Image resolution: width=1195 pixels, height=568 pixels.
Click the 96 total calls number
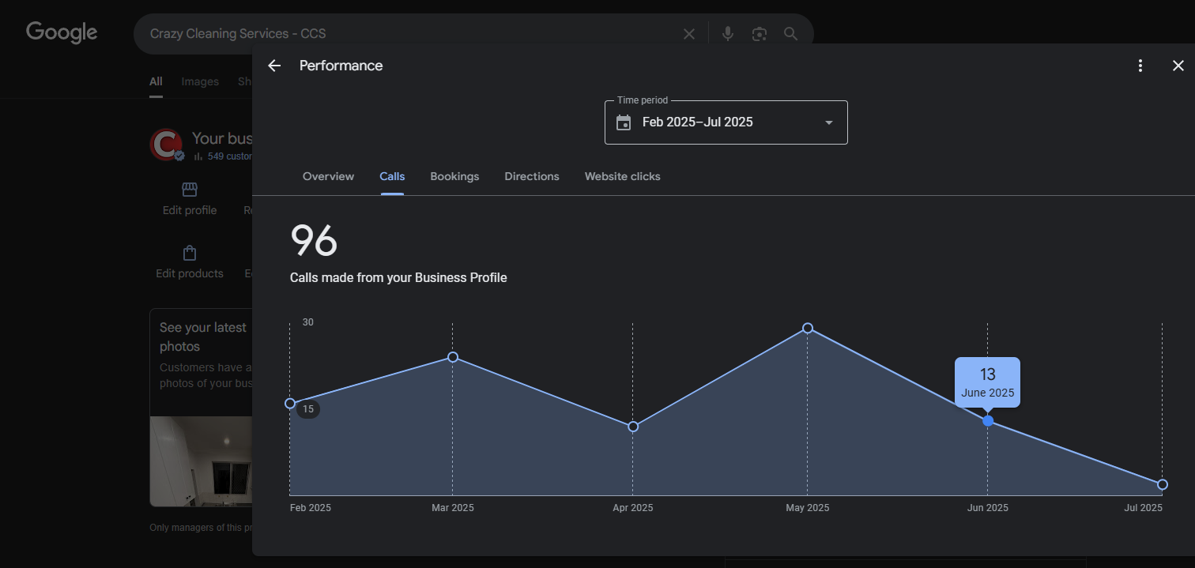click(314, 240)
